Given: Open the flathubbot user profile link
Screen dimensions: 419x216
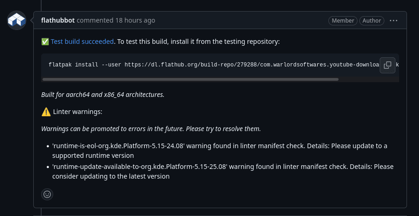Looking at the screenshot, I should click(58, 20).
